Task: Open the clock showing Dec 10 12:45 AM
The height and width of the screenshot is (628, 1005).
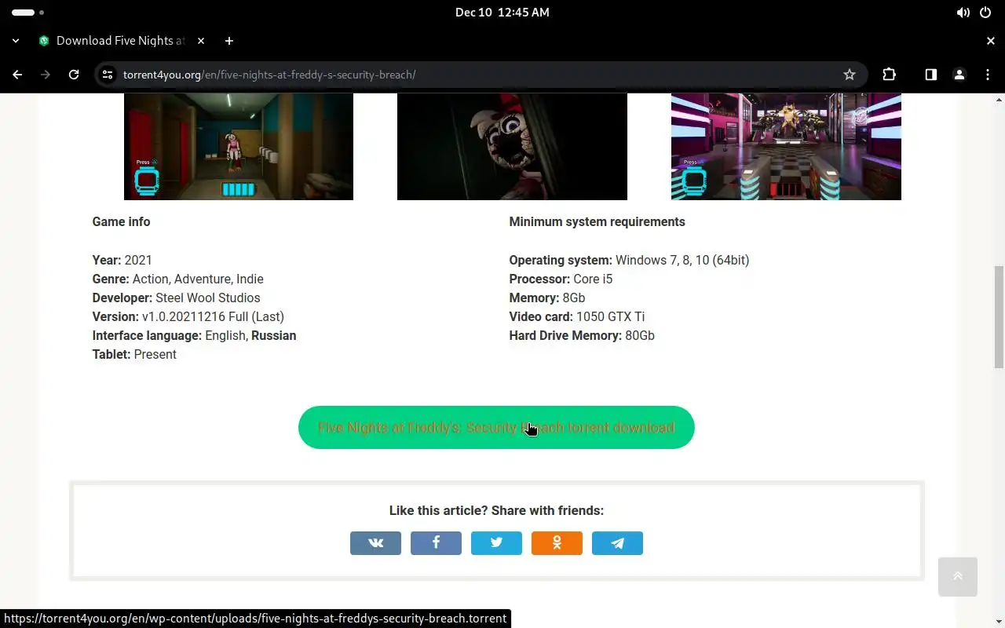Action: (x=502, y=13)
